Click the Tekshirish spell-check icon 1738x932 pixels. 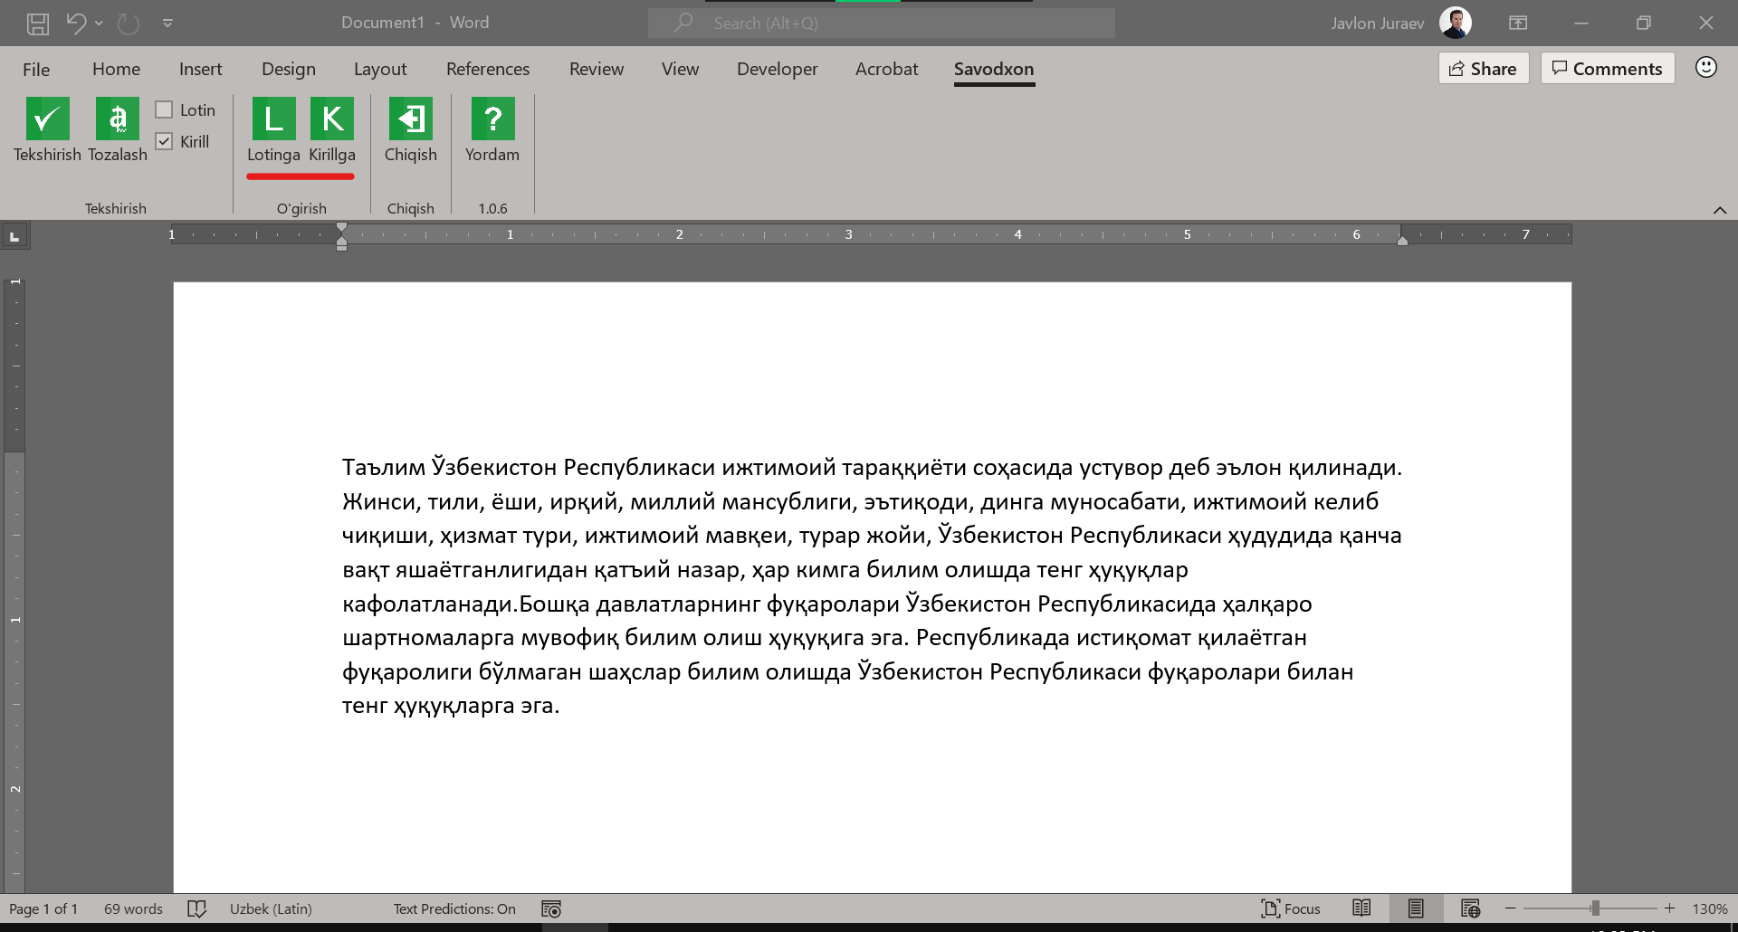click(47, 119)
